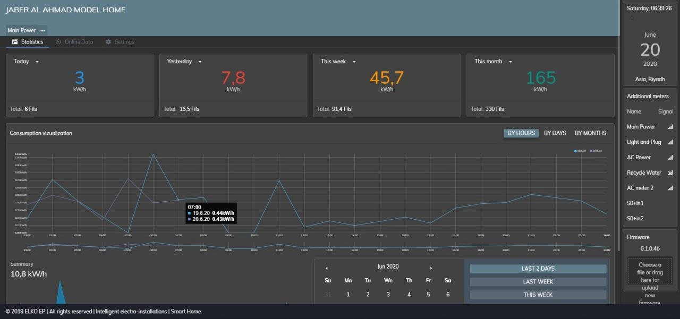Show chart BY MONTHS

coord(590,133)
